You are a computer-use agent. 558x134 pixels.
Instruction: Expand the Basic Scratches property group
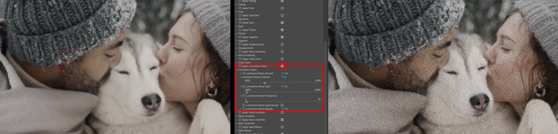click(237, 124)
